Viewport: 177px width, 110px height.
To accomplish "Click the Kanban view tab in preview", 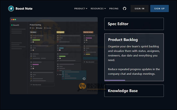I will (39, 28).
